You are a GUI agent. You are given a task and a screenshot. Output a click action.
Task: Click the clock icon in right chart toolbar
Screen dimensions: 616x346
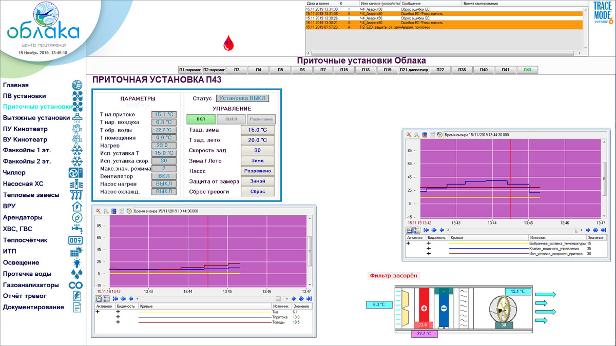(x=439, y=134)
